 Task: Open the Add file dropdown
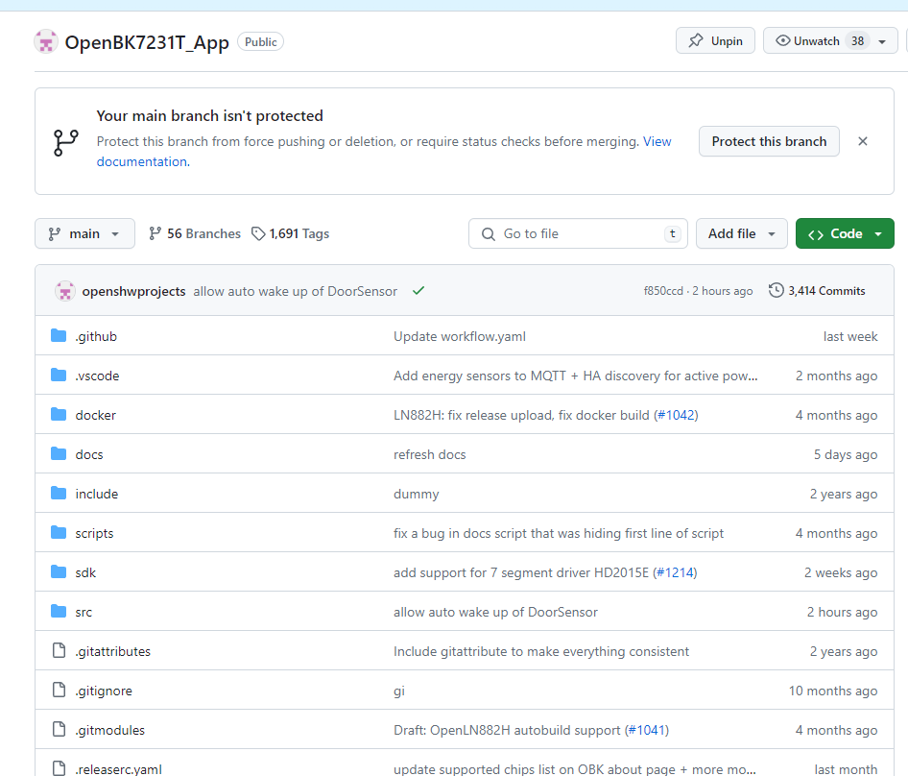click(x=741, y=232)
